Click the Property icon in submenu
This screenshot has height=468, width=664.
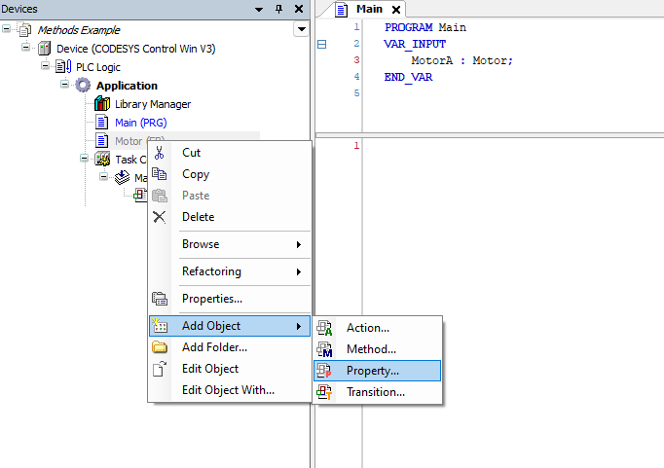pyautogui.click(x=324, y=371)
